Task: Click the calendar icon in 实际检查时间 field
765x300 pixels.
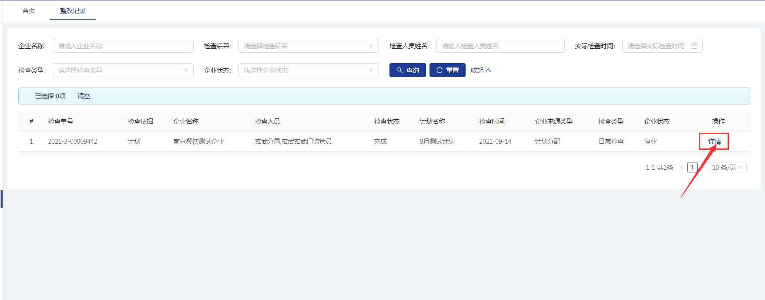Action: (x=694, y=46)
